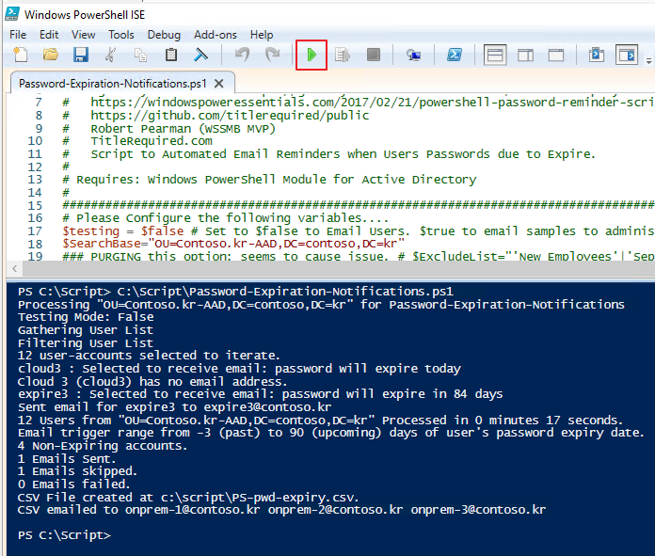This screenshot has height=556, width=655.
Task: Open the Tools menu
Action: click(121, 35)
